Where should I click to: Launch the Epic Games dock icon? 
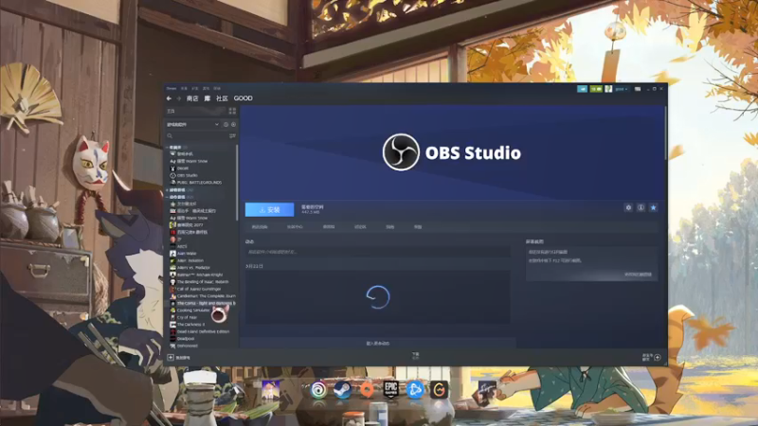390,389
